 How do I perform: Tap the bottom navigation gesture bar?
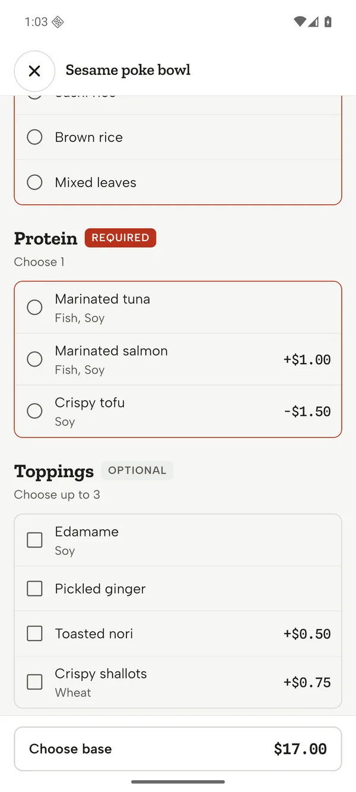pos(178,782)
